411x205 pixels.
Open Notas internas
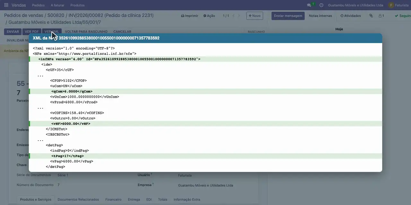[x=320, y=16]
